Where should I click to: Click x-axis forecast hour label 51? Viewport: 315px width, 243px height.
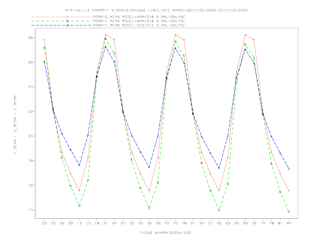193,223
